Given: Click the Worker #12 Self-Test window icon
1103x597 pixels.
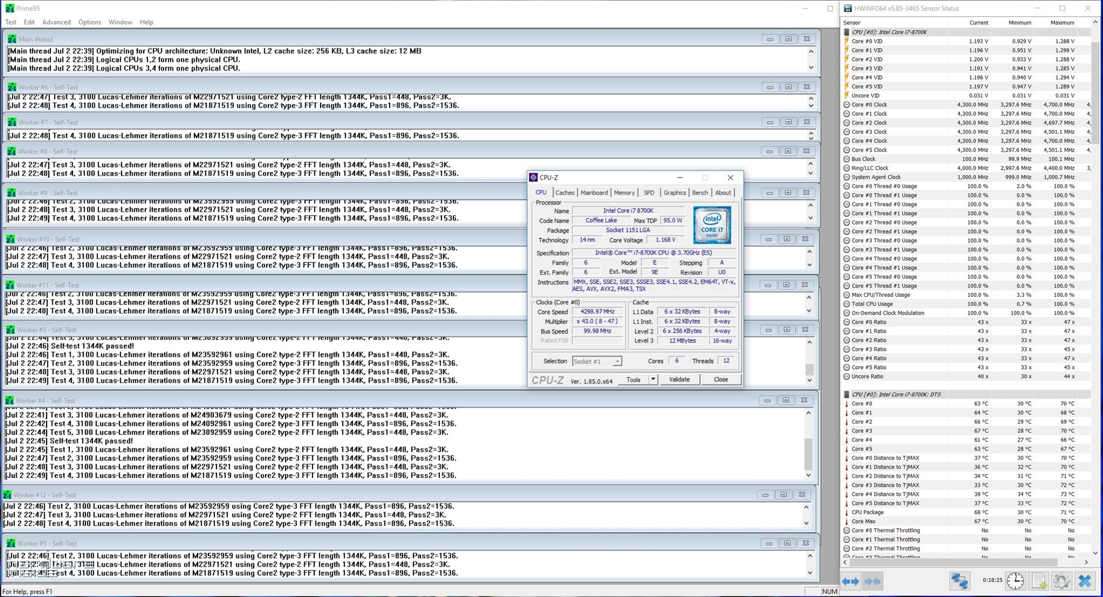Looking at the screenshot, I should [x=7, y=494].
